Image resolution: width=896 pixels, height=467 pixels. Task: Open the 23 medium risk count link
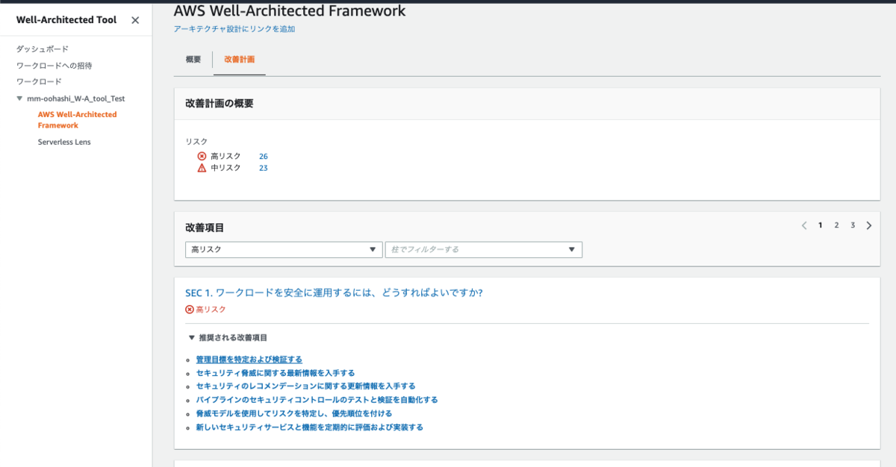tap(264, 168)
